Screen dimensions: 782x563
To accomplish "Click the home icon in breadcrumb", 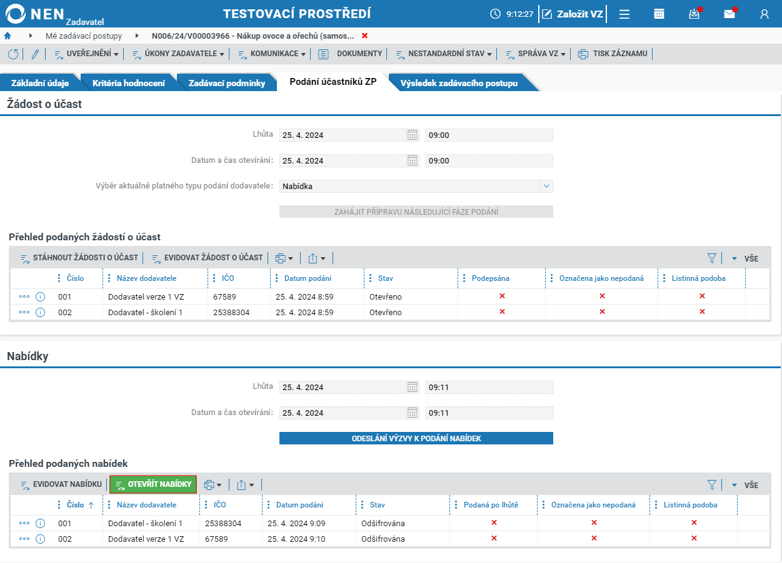I will pyautogui.click(x=8, y=36).
